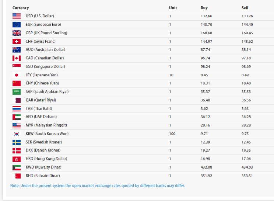Click the Saudi Arabian flag icon
This screenshot has height=201, width=274.
point(17,92)
